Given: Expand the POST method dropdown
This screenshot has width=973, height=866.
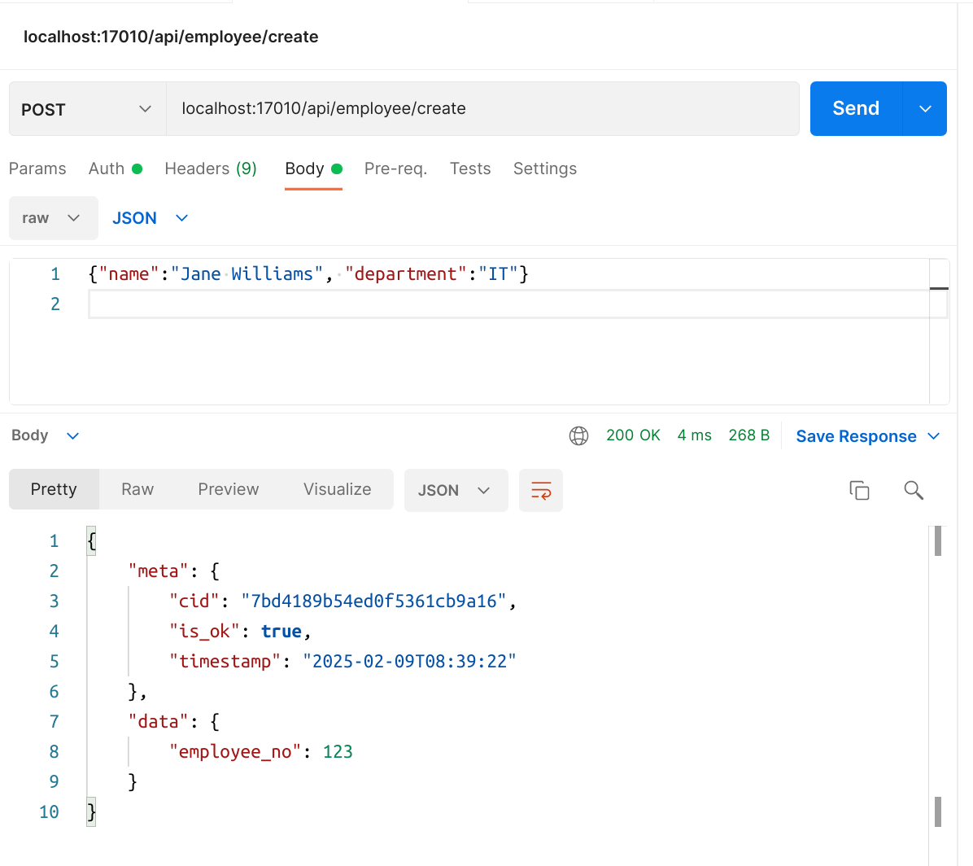Looking at the screenshot, I should pos(87,109).
